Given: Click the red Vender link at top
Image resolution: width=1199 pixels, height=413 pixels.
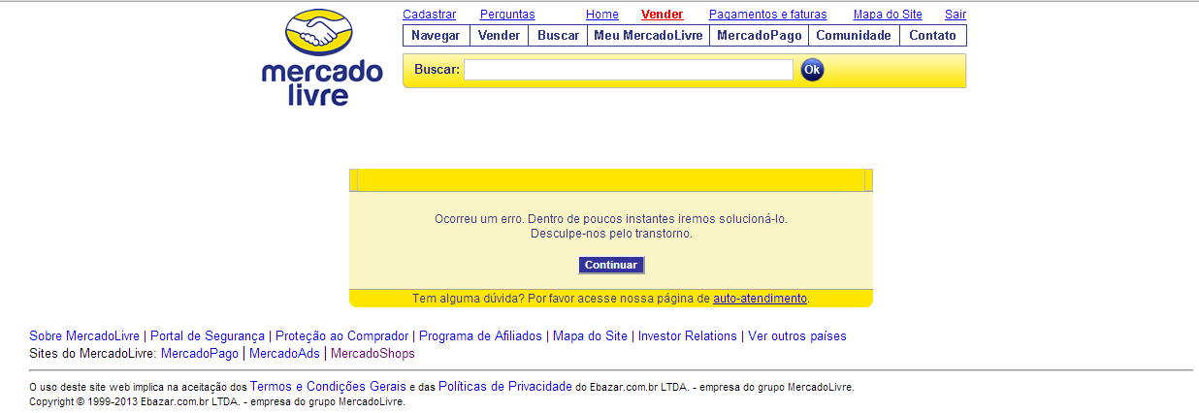Looking at the screenshot, I should click(x=663, y=15).
